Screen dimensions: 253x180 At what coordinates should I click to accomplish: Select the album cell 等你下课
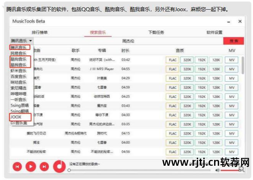coord(102,115)
